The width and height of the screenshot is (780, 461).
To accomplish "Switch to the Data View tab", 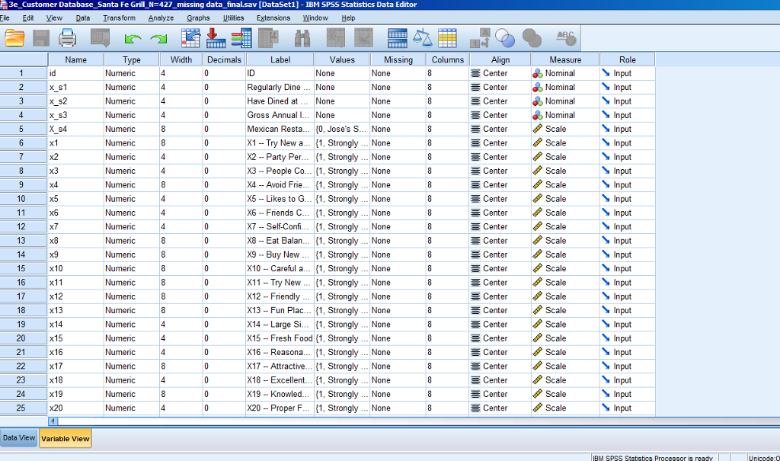I will coord(19,438).
